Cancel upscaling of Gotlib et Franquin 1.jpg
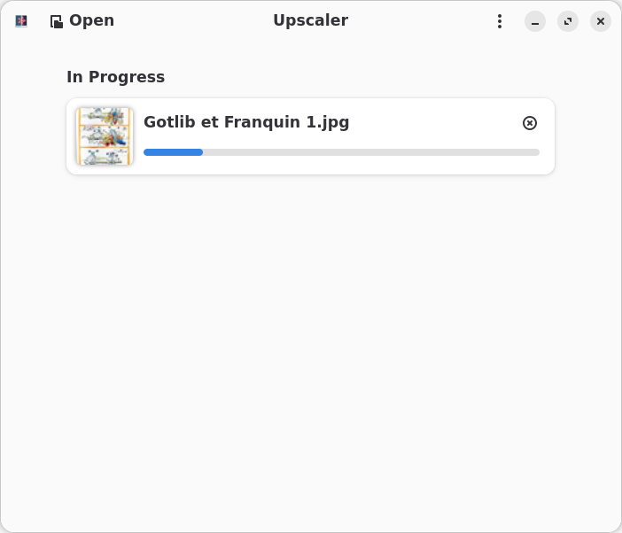The image size is (622, 533). (530, 123)
